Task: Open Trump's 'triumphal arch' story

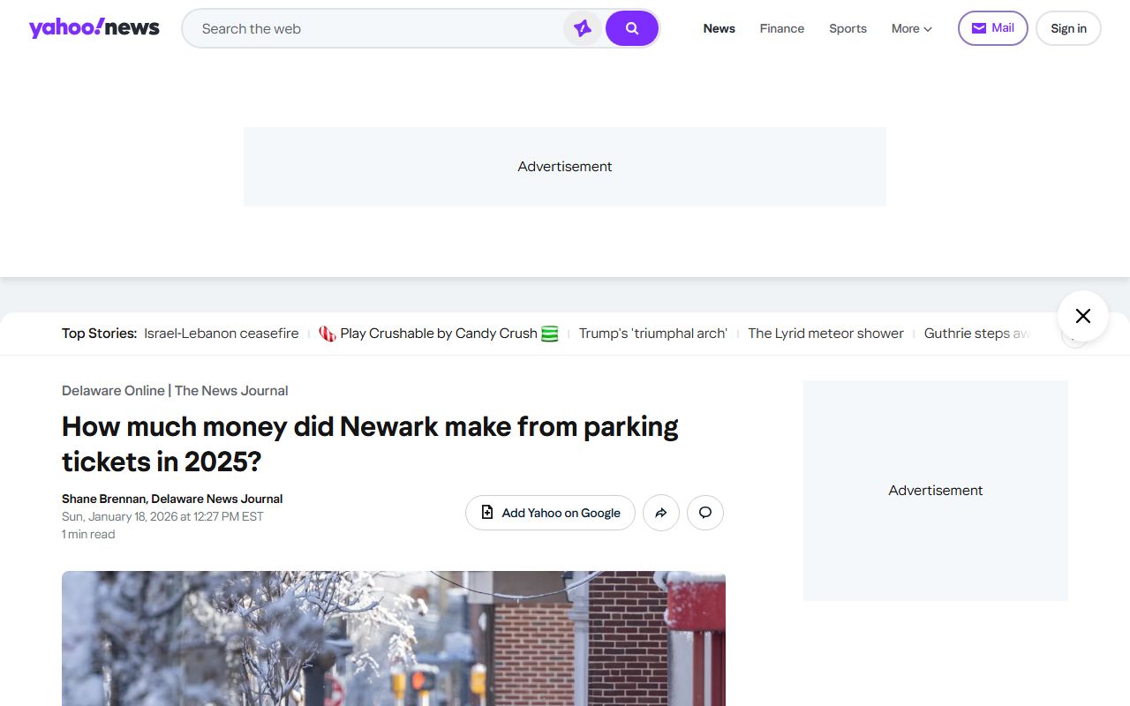Action: (653, 334)
